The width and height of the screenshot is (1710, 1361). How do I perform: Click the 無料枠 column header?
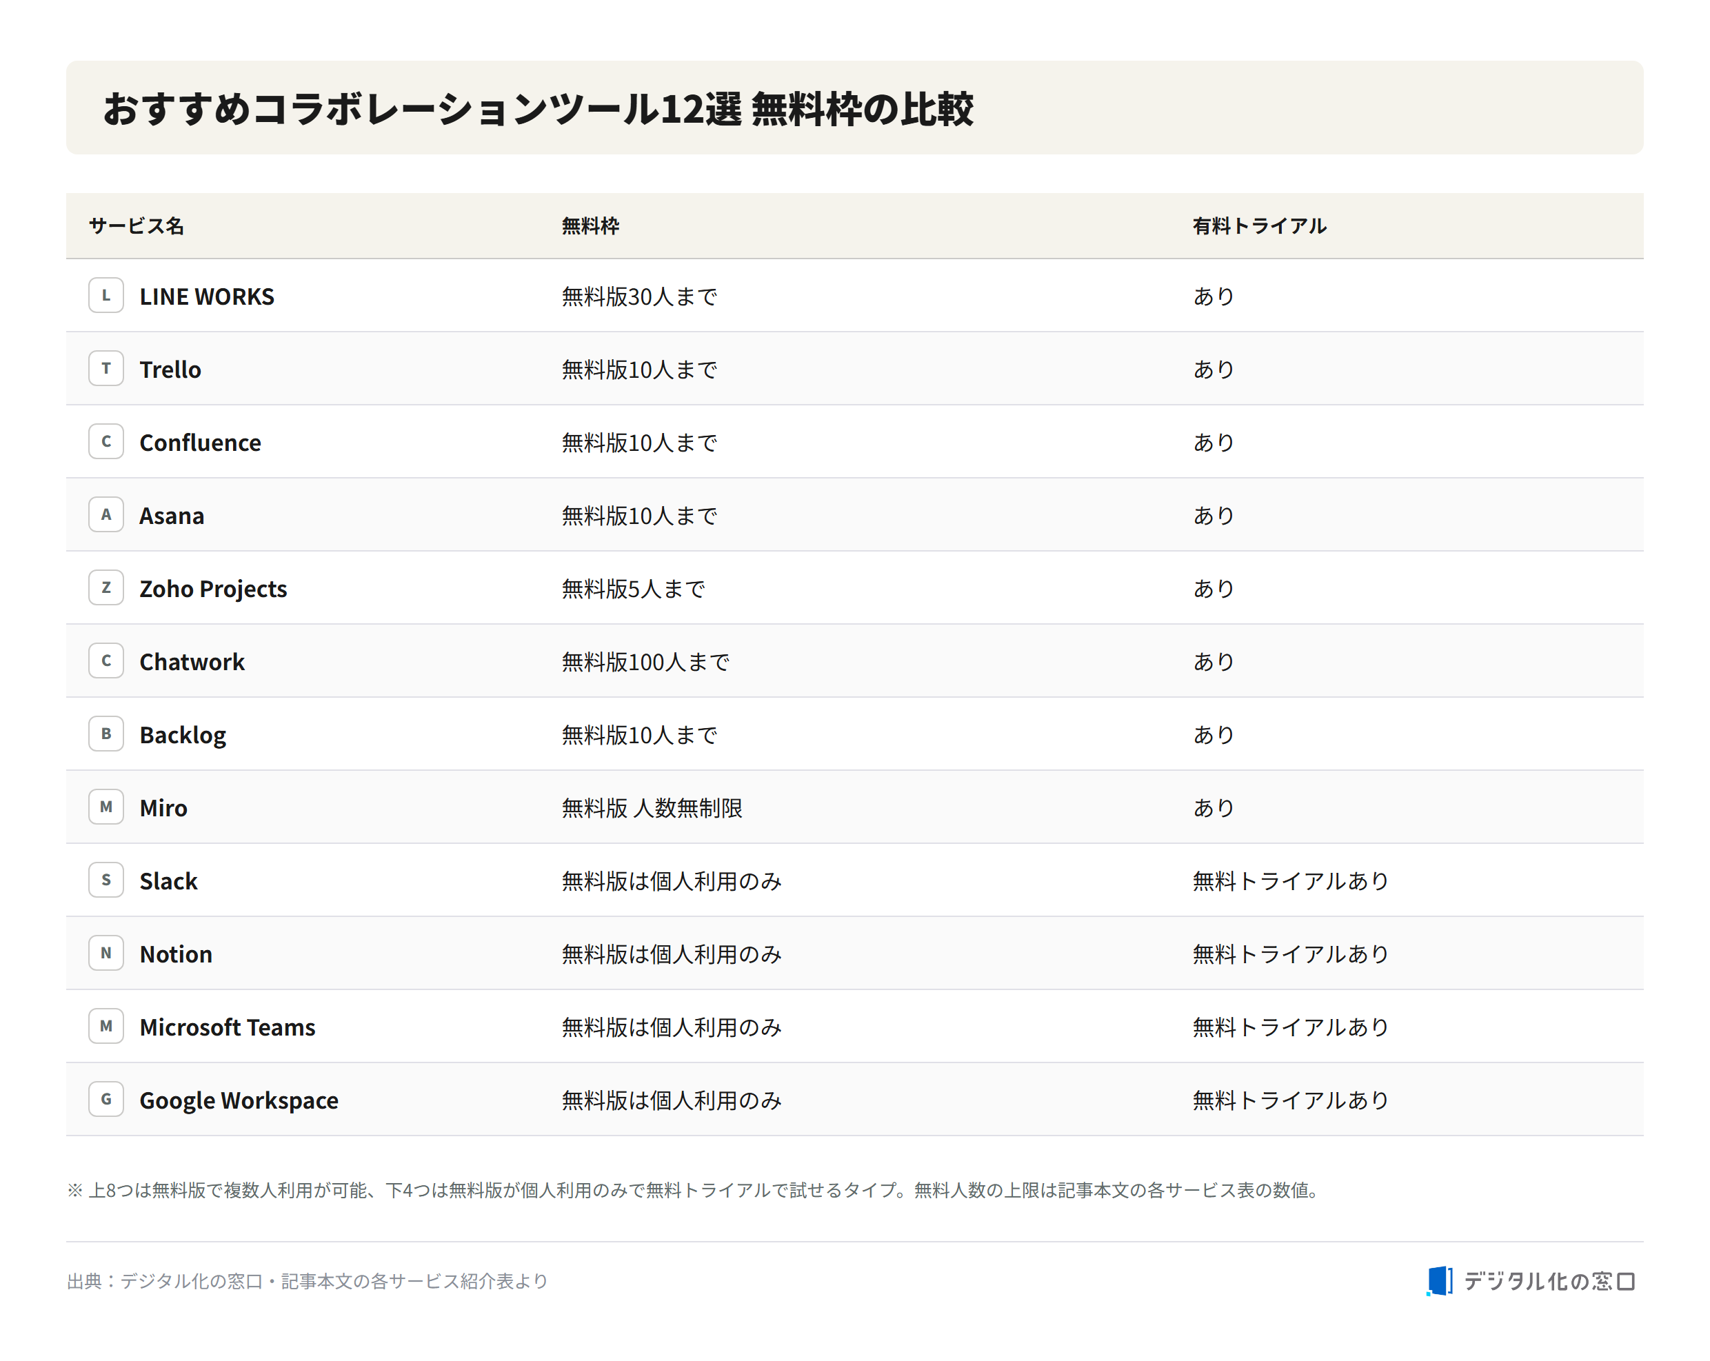pos(590,225)
